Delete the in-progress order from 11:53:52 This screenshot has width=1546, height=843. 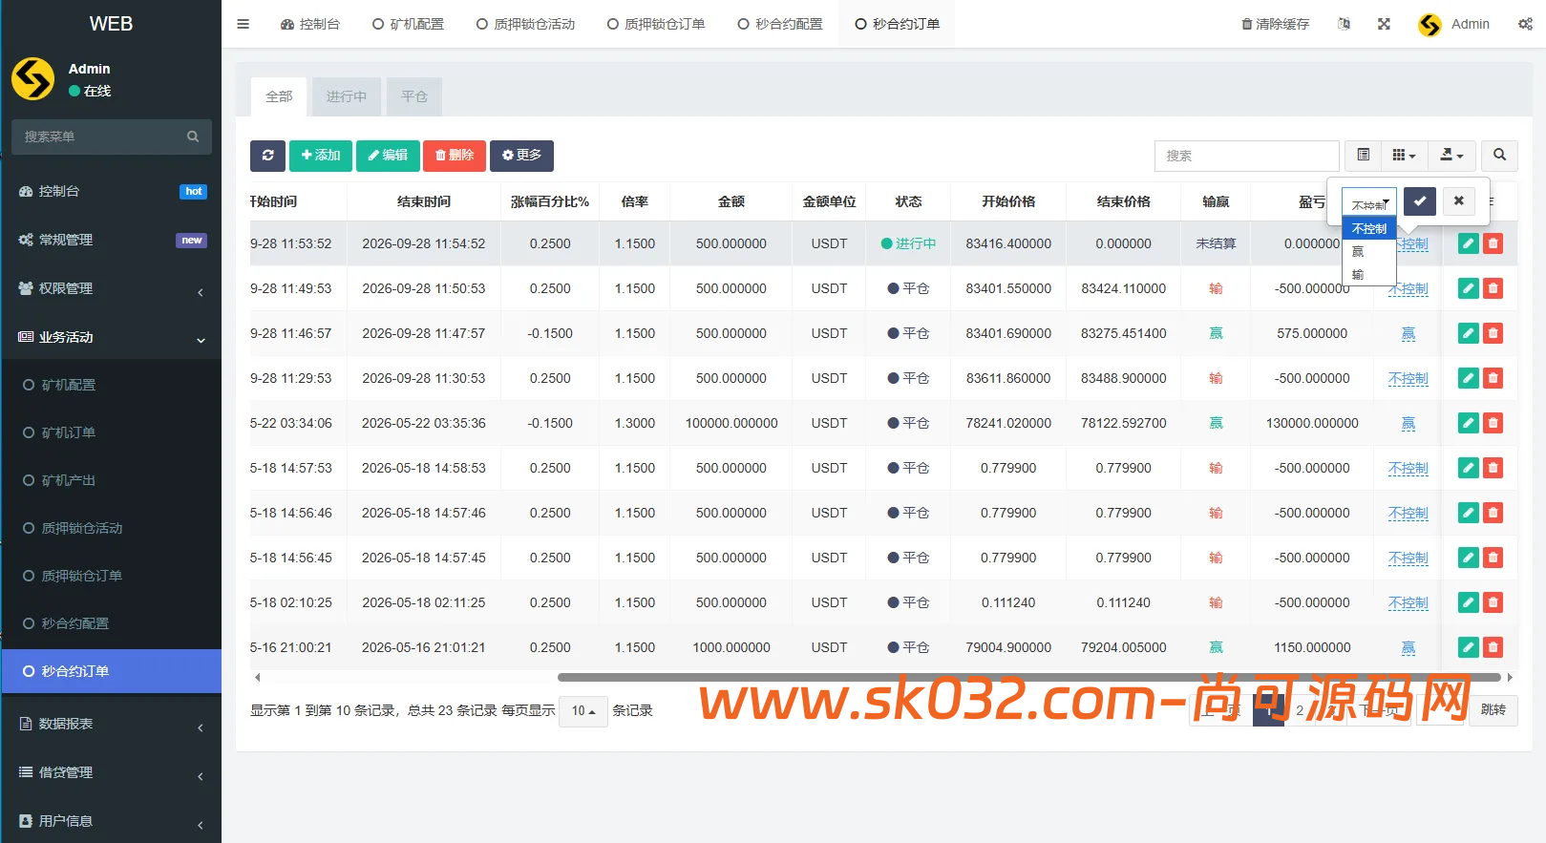pos(1493,243)
